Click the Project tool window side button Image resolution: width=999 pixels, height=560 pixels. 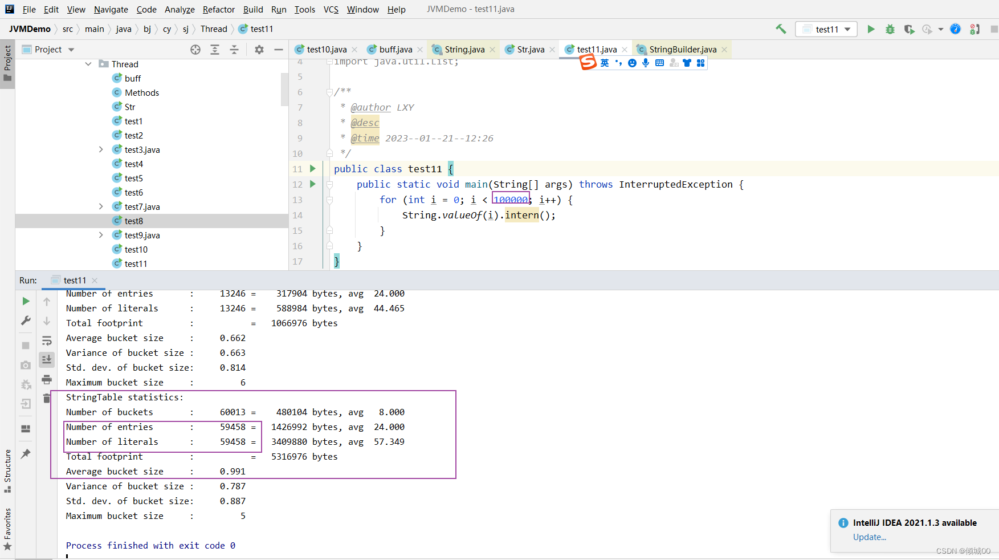tap(7, 63)
